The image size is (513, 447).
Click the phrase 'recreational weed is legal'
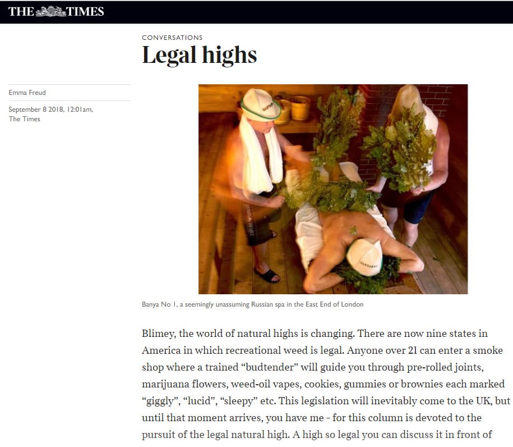pyautogui.click(x=284, y=350)
